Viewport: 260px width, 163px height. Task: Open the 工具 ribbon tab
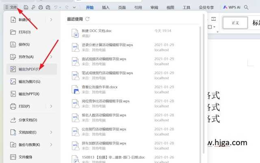pos(186,7)
